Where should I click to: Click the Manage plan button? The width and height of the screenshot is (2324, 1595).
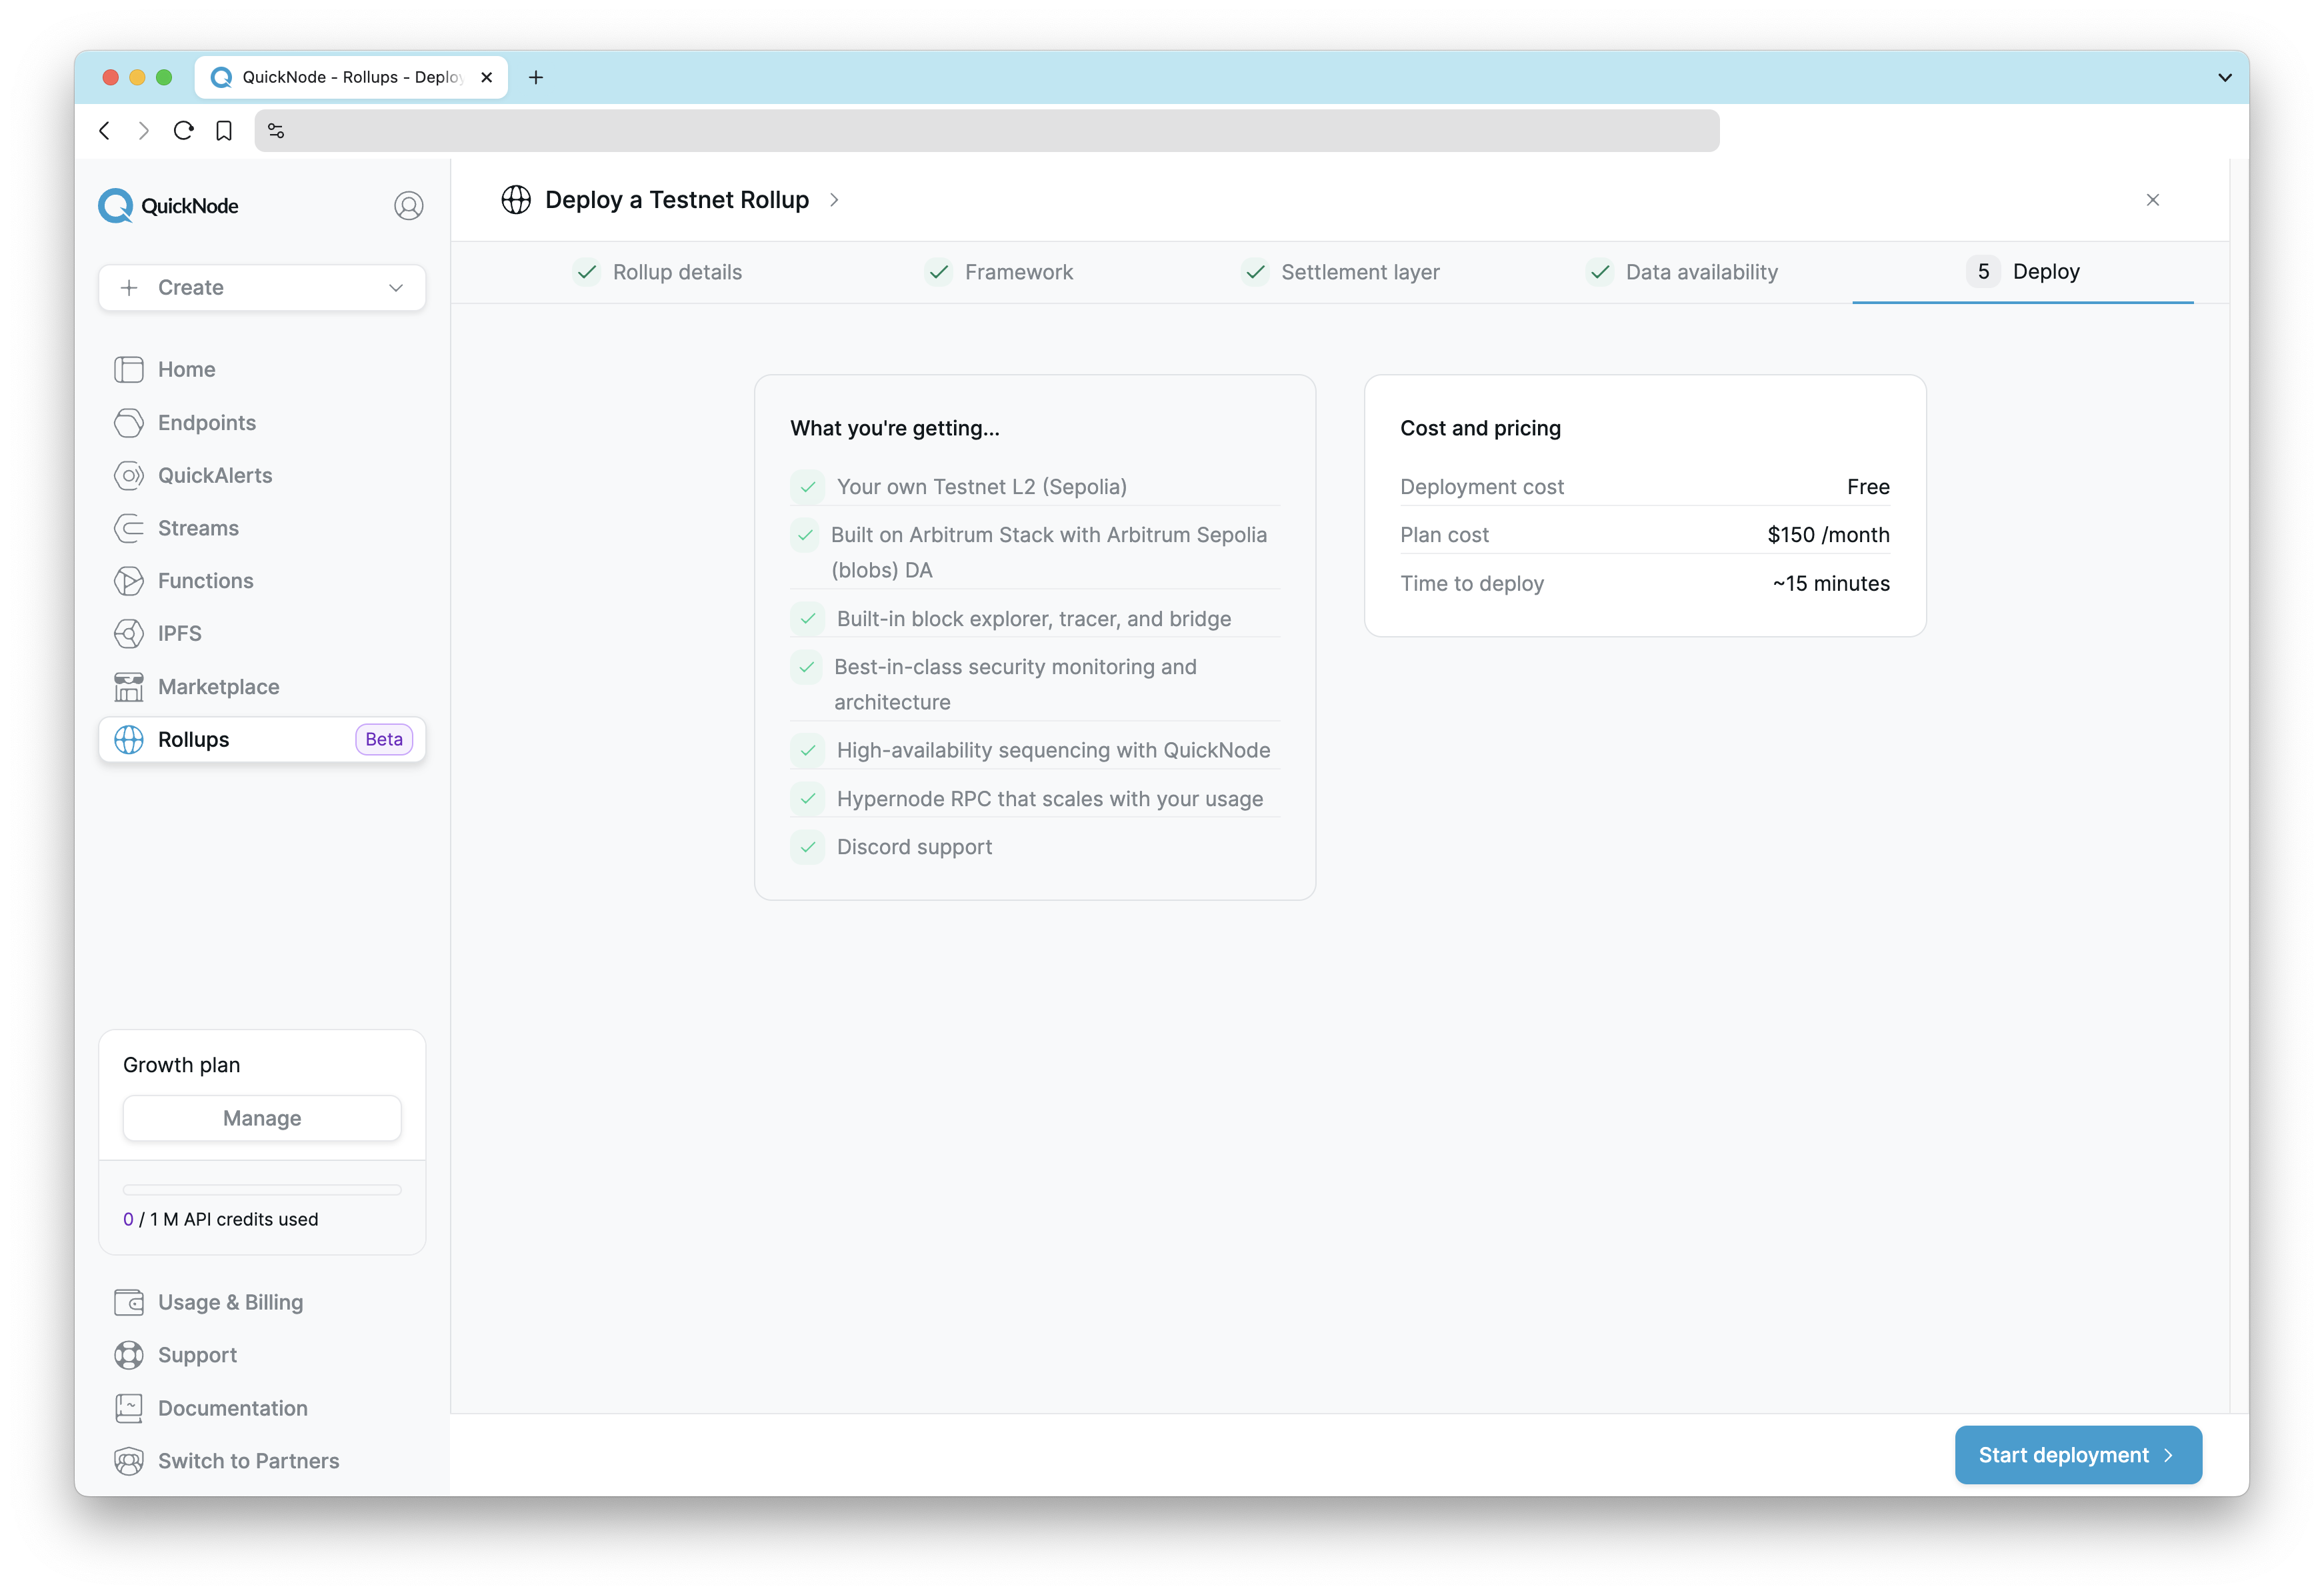click(261, 1118)
